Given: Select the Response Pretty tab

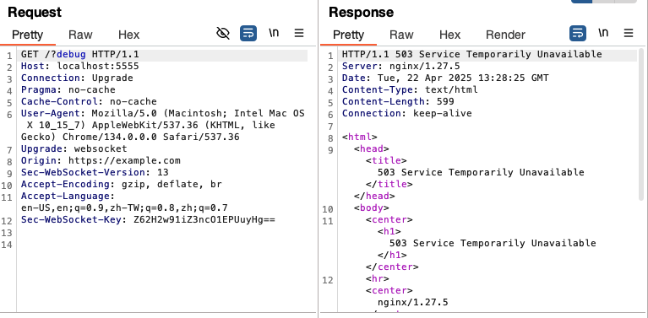Looking at the screenshot, I should tap(348, 35).
